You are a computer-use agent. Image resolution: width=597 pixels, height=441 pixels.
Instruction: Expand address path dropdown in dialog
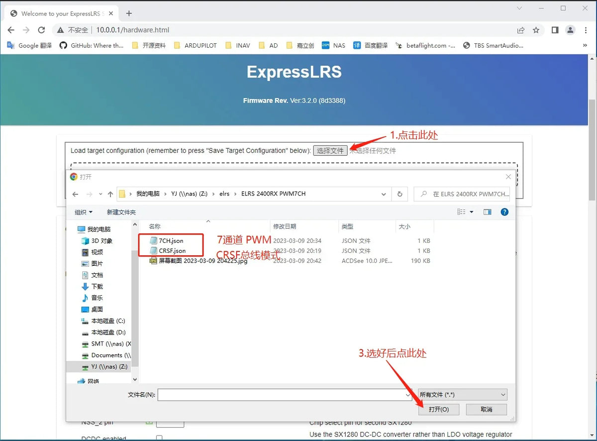coord(384,194)
